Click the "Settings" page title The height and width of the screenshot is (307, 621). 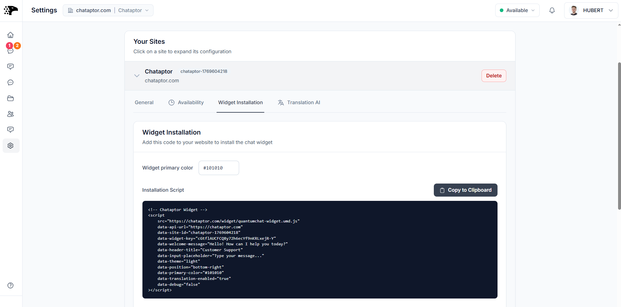click(x=44, y=10)
